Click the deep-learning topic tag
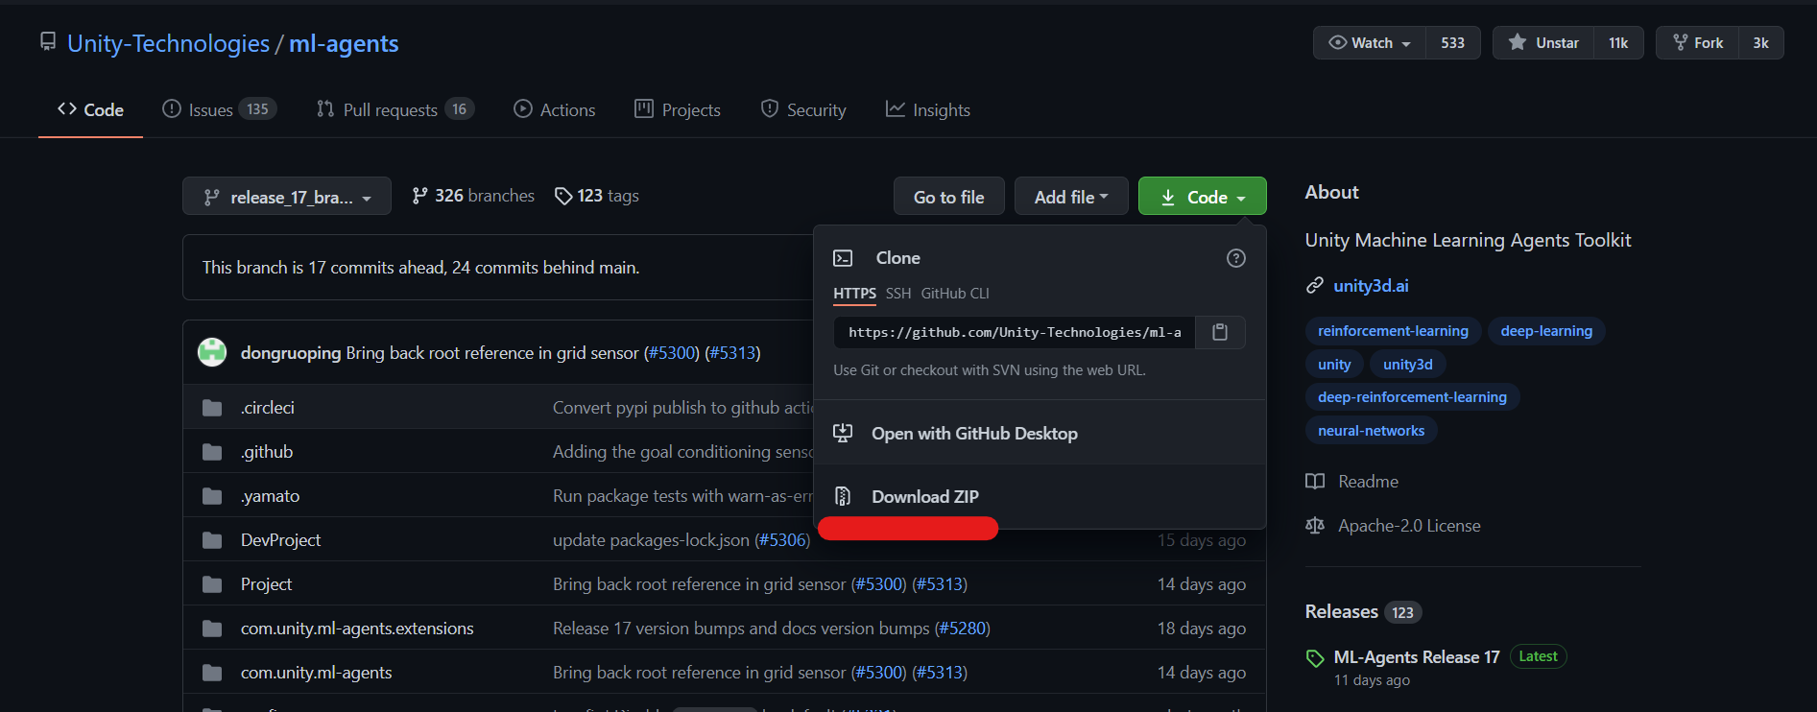Screen dimensions: 1817x712 [x=1546, y=331]
